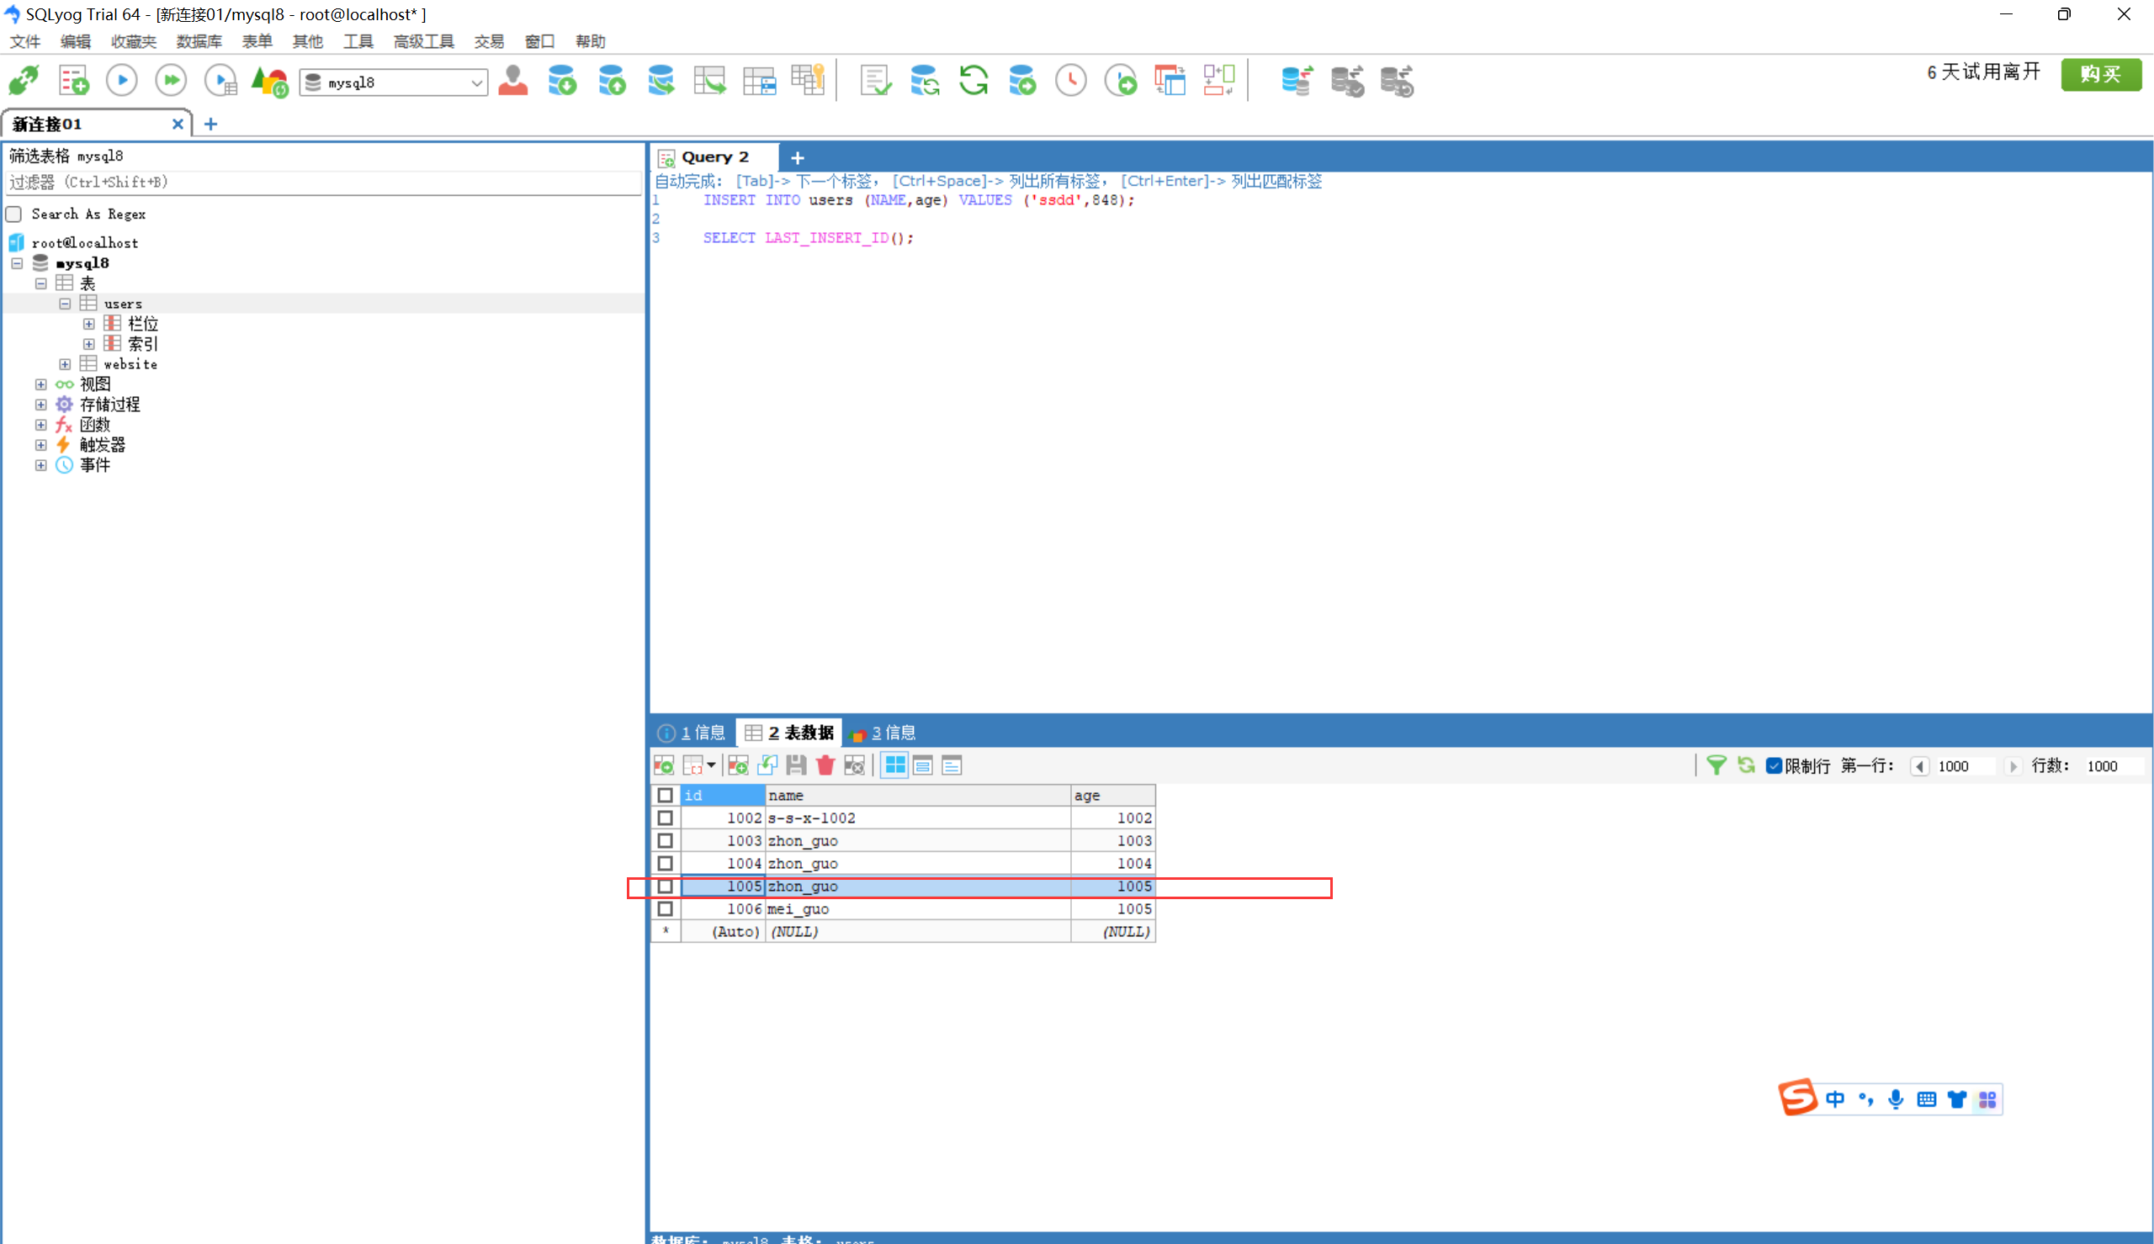Check the row 1006 mei_guo checkbox
The height and width of the screenshot is (1244, 2154).
665,909
